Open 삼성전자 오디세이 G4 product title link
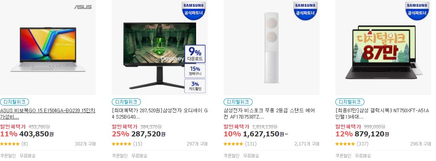This screenshot has height=161, width=436. tap(160, 114)
